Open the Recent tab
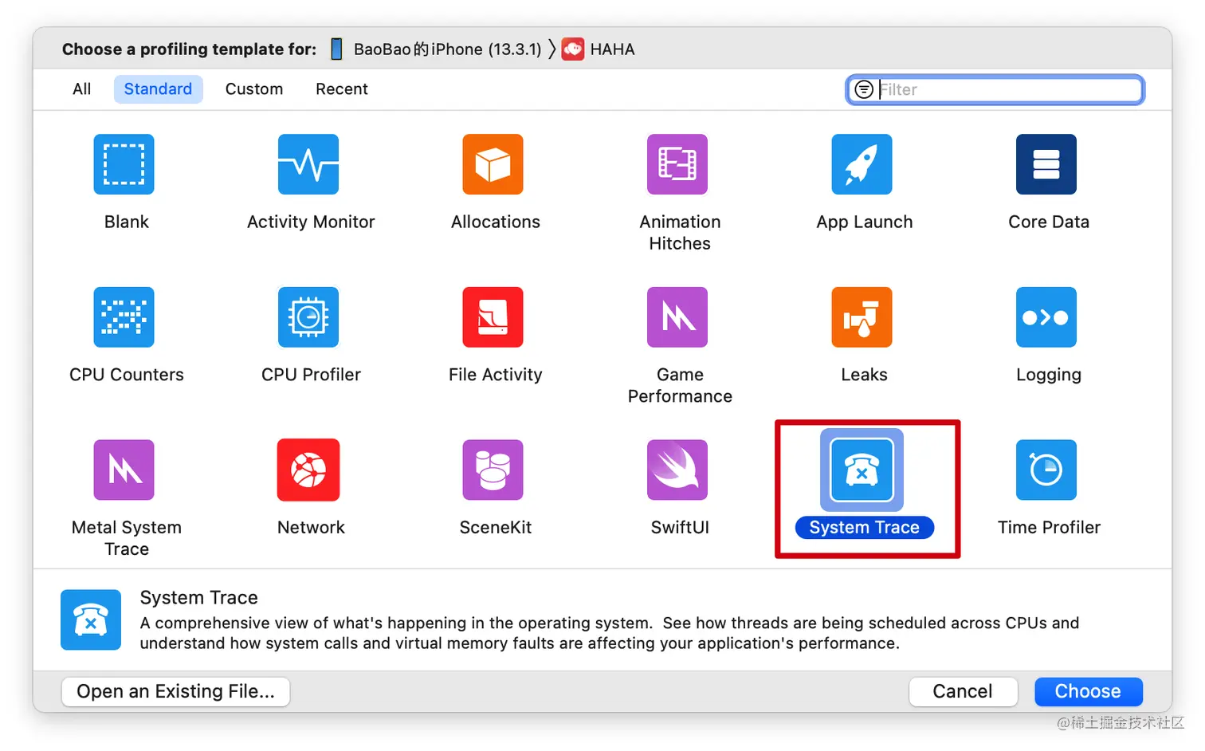Screen dimensions: 1205x751 (x=342, y=89)
